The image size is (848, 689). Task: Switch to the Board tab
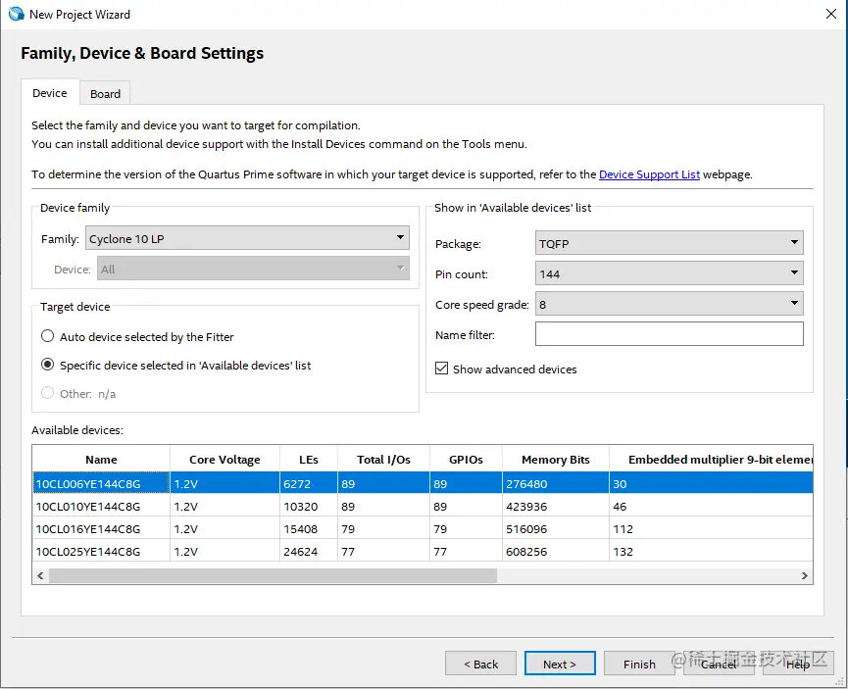[x=105, y=94]
